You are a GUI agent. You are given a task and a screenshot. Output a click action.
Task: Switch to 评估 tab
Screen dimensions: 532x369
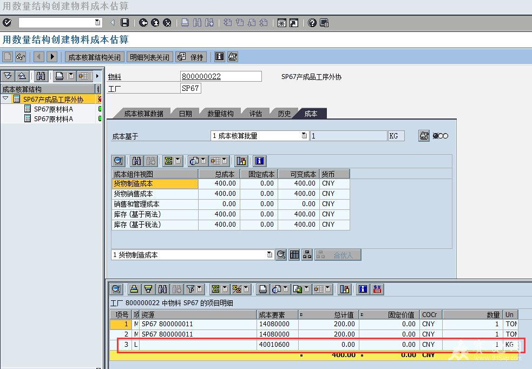pyautogui.click(x=255, y=114)
